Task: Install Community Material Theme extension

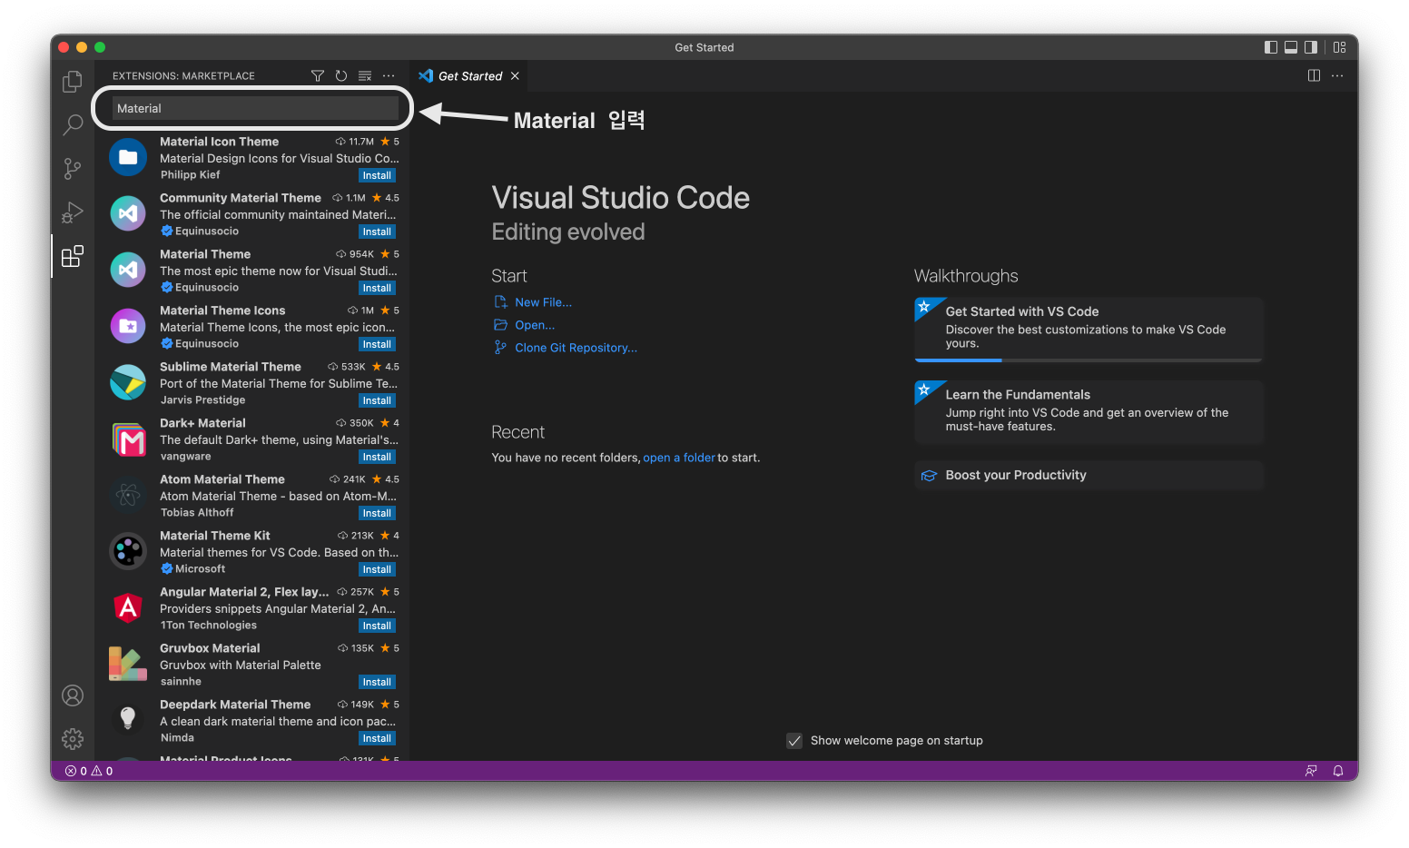Action: (377, 232)
